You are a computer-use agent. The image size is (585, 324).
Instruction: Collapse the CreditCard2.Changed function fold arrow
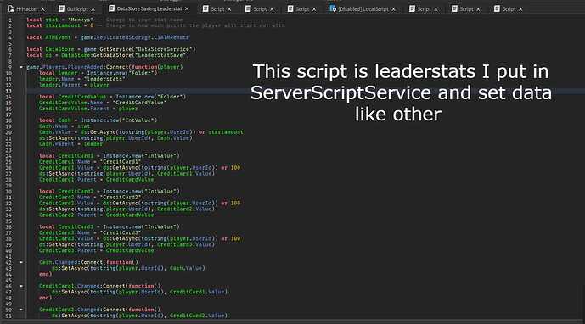[x=21, y=310]
